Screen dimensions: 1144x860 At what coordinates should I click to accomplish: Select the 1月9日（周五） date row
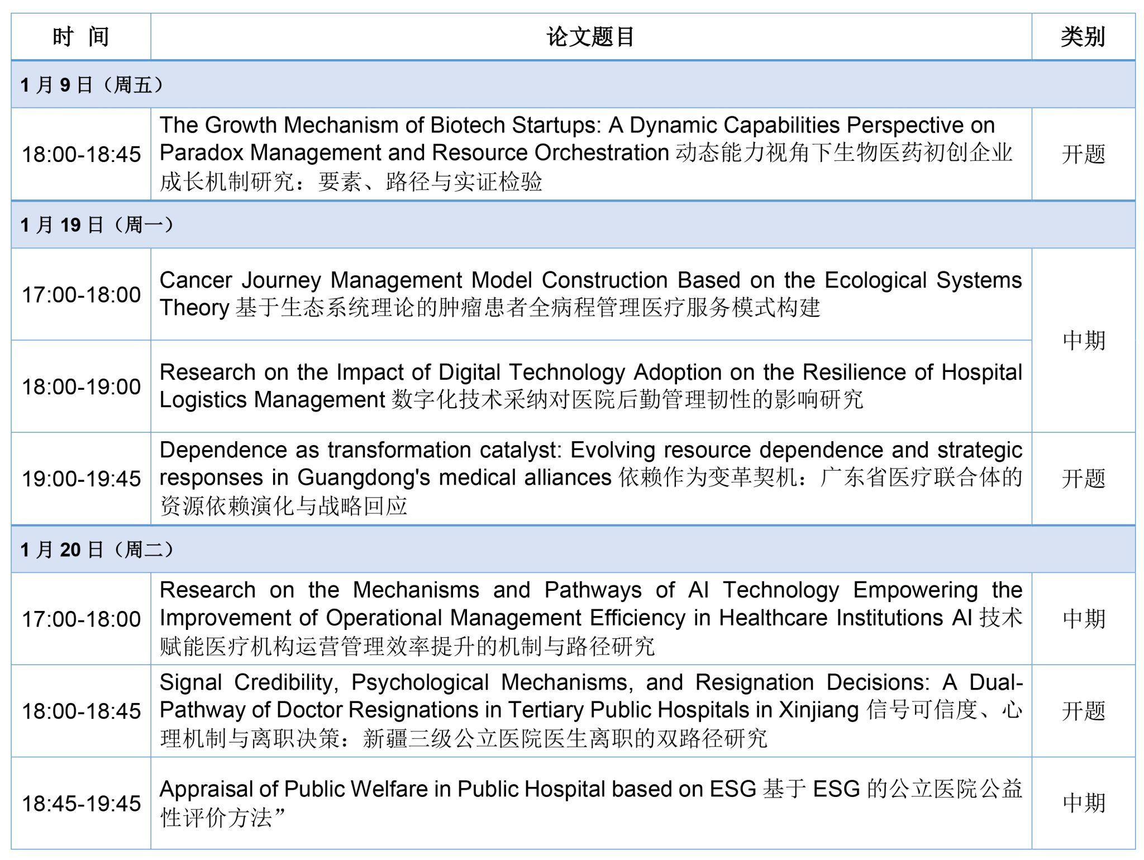(x=92, y=85)
